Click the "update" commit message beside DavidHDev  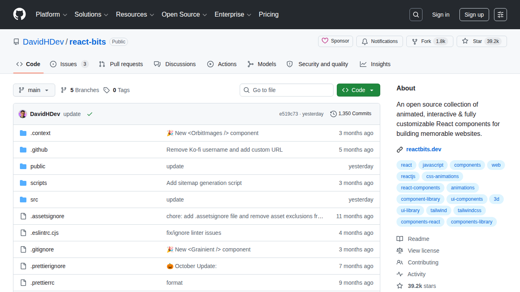pyautogui.click(x=72, y=114)
